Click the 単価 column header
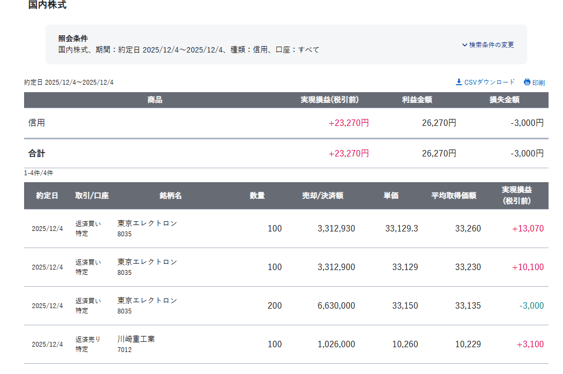The image size is (563, 374). (391, 196)
